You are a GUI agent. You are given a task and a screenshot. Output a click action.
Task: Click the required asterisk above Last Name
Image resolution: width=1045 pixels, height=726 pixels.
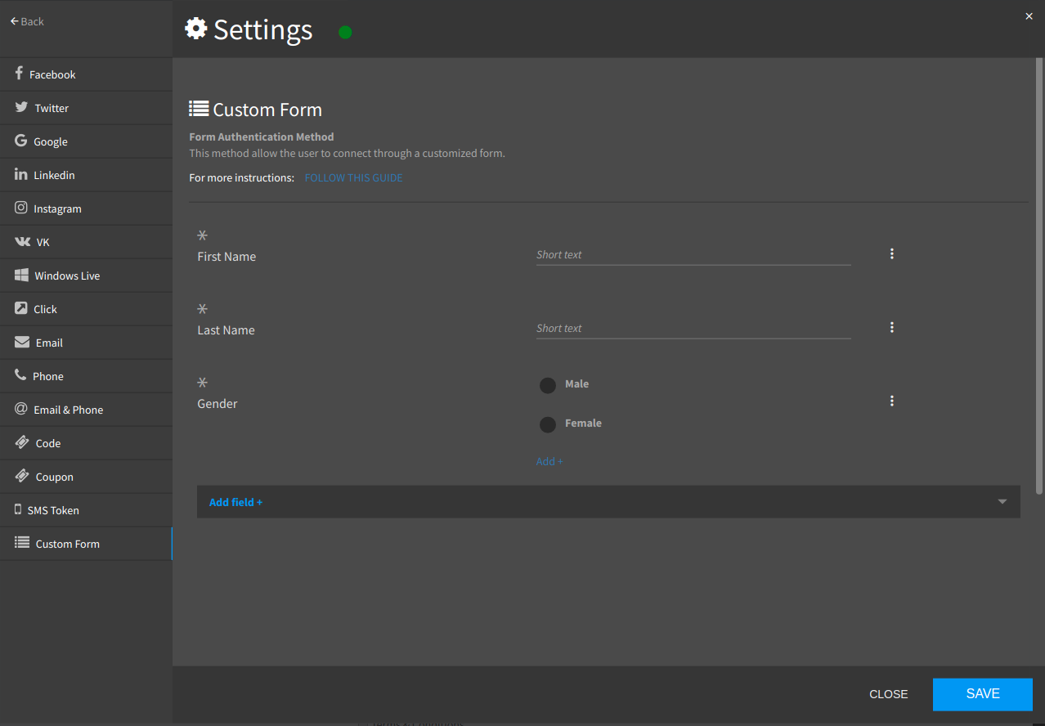point(203,309)
